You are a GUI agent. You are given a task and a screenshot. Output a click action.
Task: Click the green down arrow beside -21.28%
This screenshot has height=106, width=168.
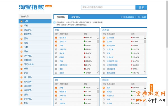[x=84, y=41]
